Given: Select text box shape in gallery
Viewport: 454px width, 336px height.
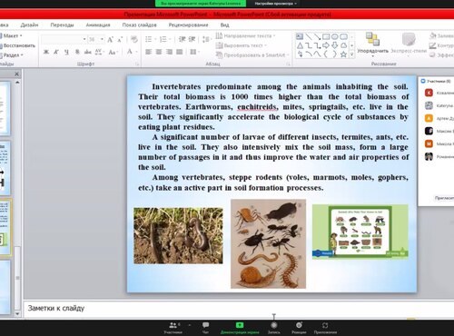Looking at the screenshot, I should (300, 36).
